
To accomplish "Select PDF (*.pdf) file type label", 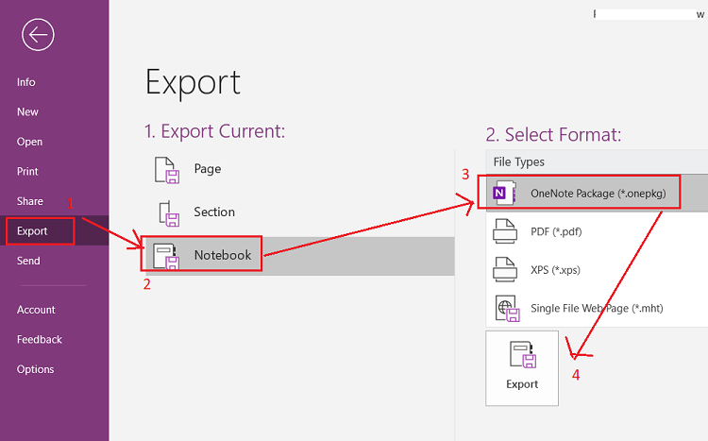I will point(556,231).
